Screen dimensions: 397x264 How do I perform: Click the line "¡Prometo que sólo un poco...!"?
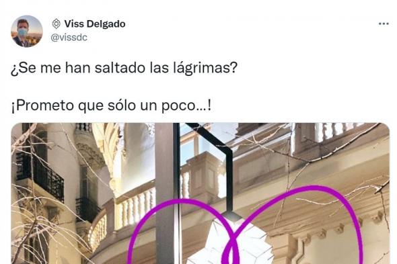point(111,105)
